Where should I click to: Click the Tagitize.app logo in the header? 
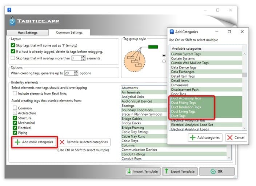35,21
